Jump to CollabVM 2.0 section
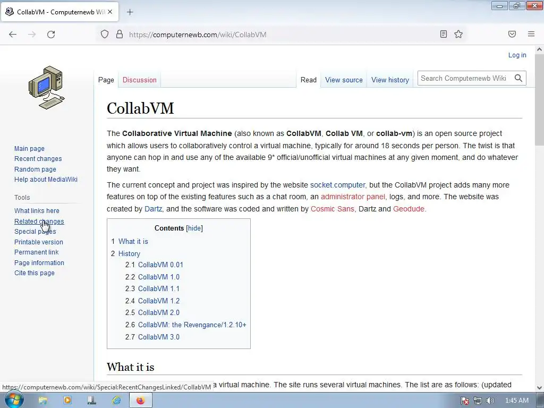 tap(159, 312)
